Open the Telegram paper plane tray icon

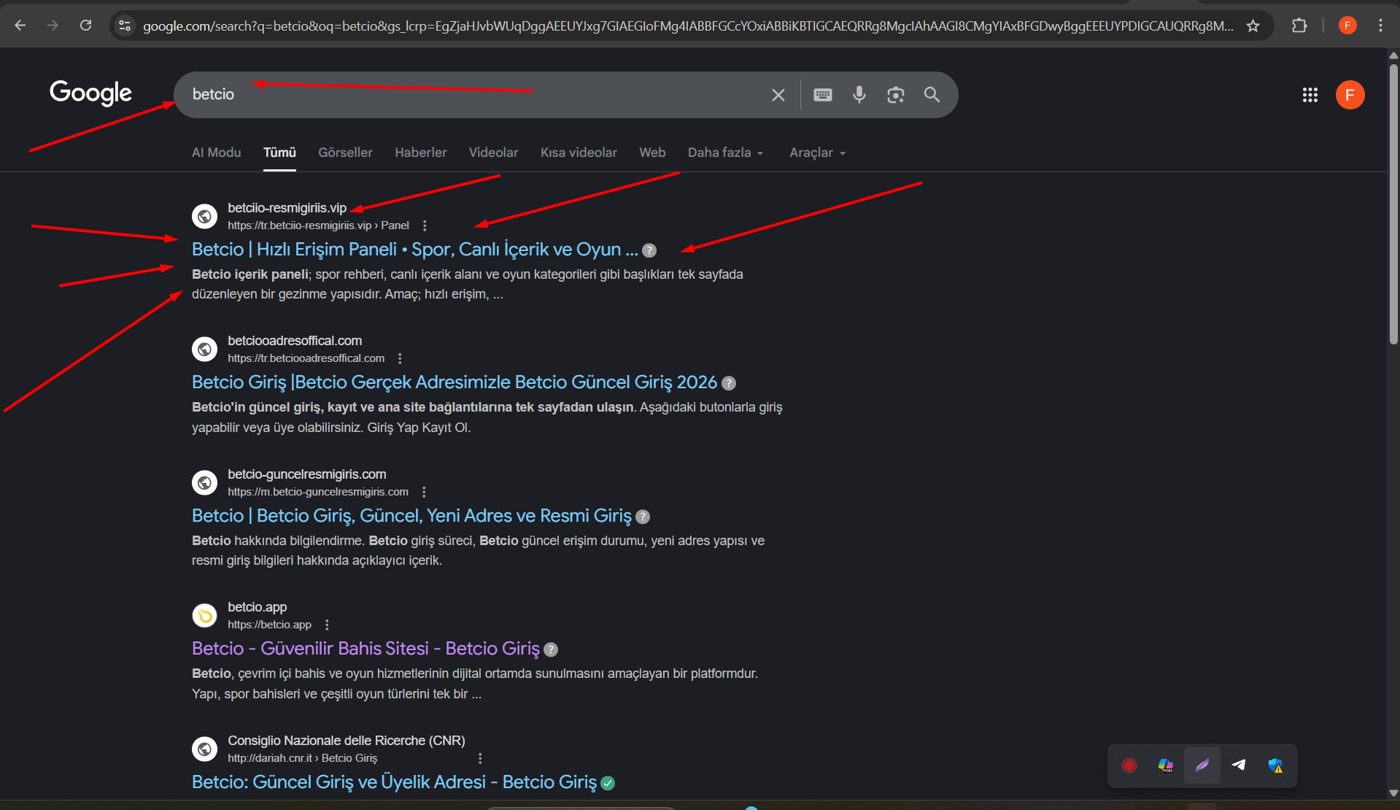click(1239, 765)
